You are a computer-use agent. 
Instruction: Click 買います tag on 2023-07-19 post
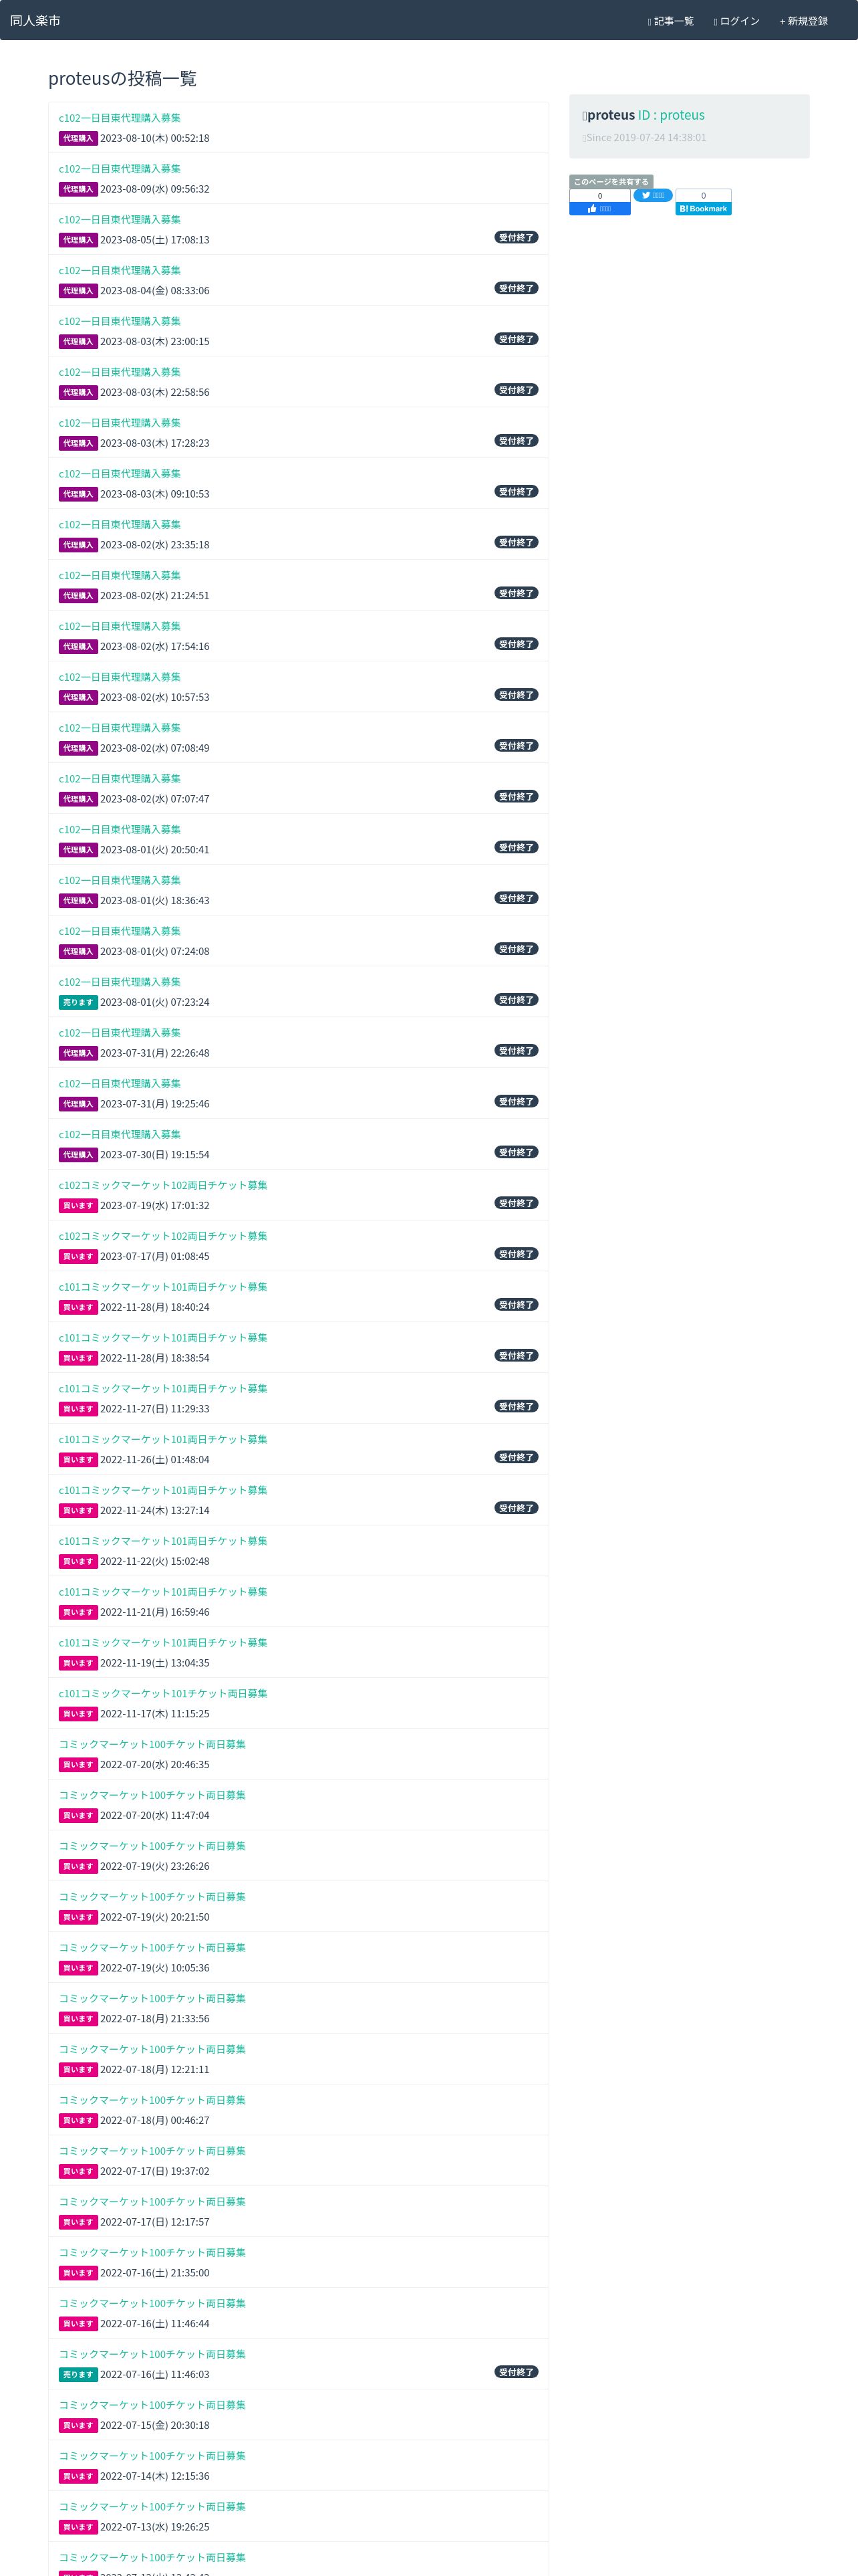click(x=78, y=1205)
